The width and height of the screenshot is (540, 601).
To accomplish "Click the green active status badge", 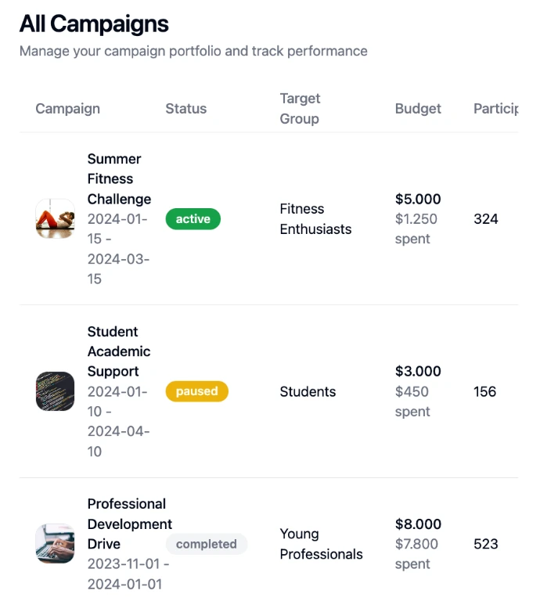I will click(193, 219).
